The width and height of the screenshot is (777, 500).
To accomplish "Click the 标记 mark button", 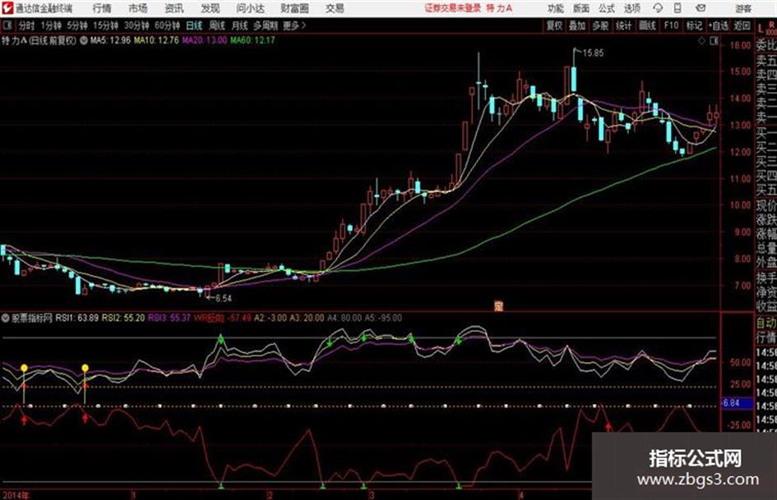I will point(694,25).
